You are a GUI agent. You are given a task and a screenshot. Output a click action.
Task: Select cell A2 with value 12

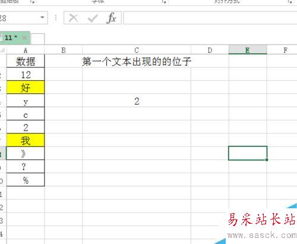click(x=26, y=74)
